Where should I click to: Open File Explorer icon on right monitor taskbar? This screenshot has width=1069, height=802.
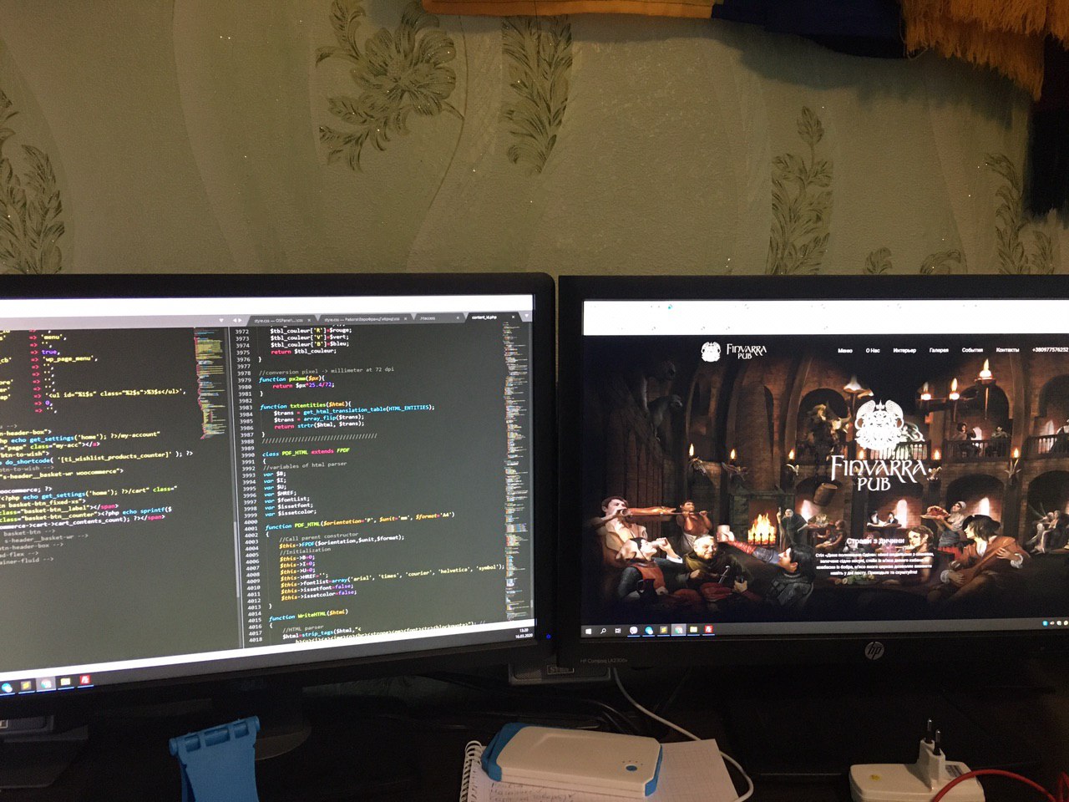click(x=694, y=630)
